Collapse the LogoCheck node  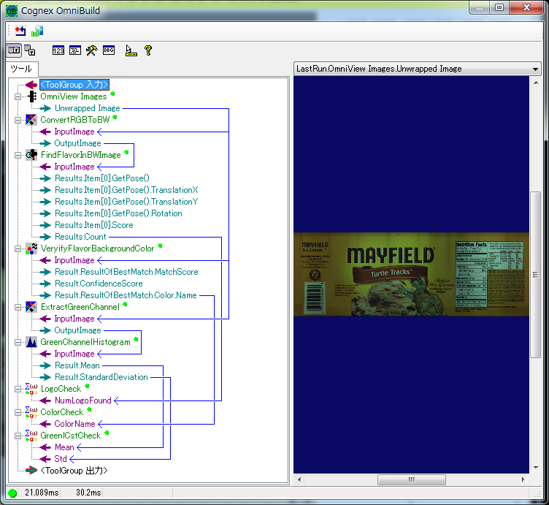click(x=18, y=389)
